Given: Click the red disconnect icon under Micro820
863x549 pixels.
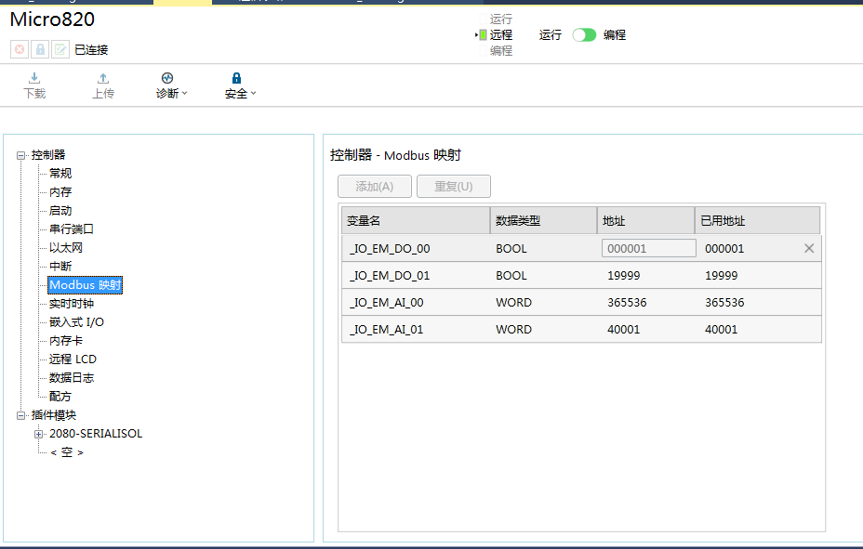Looking at the screenshot, I should click(x=20, y=49).
